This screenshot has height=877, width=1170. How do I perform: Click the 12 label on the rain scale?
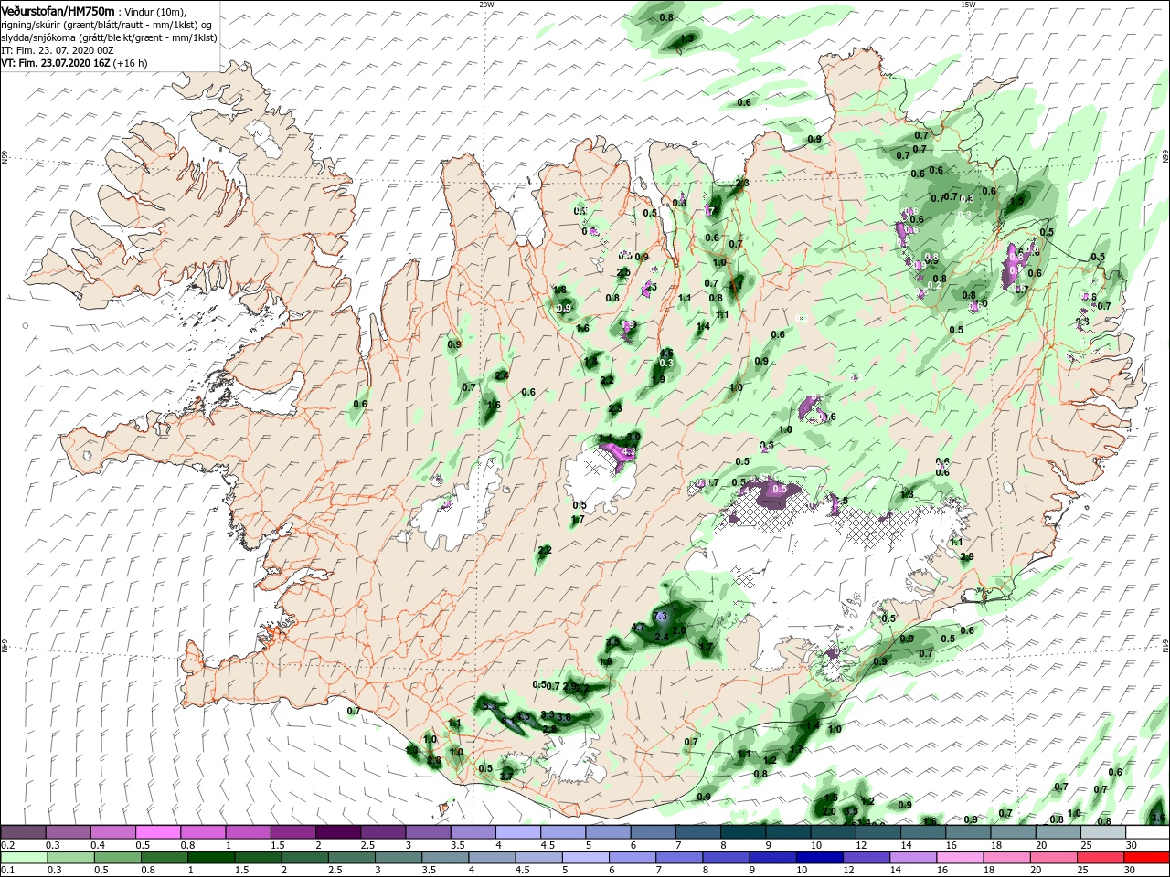847,871
